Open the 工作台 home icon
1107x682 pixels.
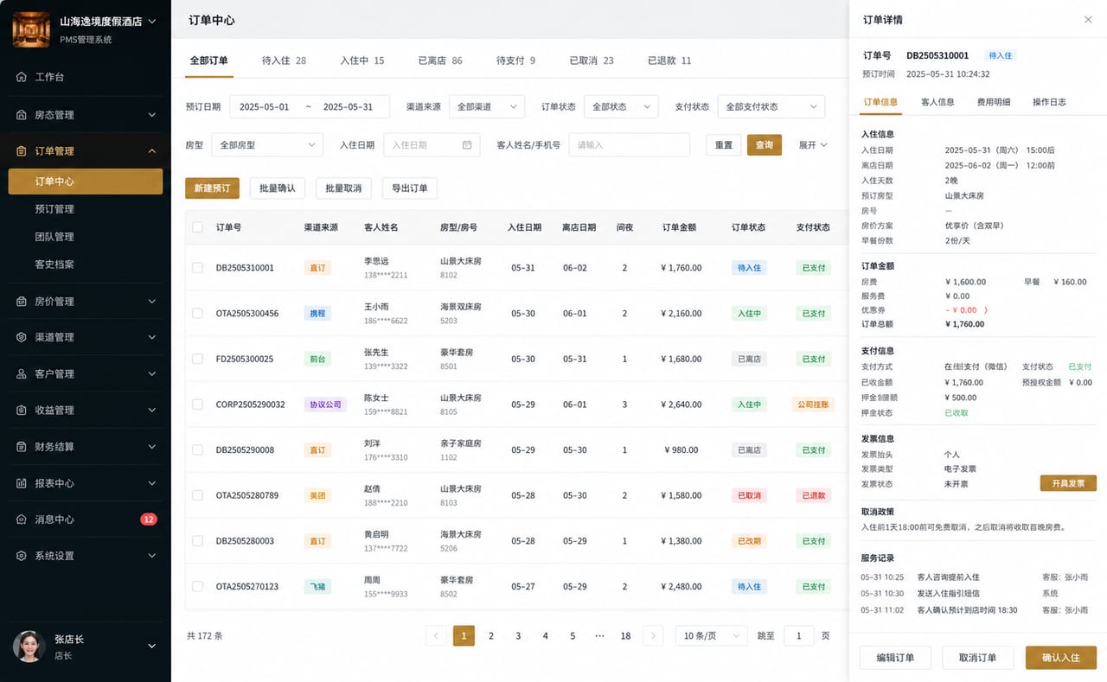coord(22,77)
